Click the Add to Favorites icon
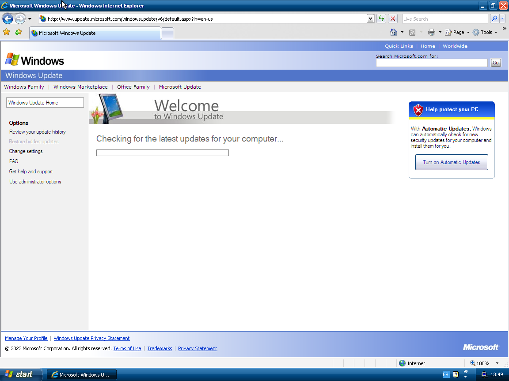 pyautogui.click(x=18, y=32)
